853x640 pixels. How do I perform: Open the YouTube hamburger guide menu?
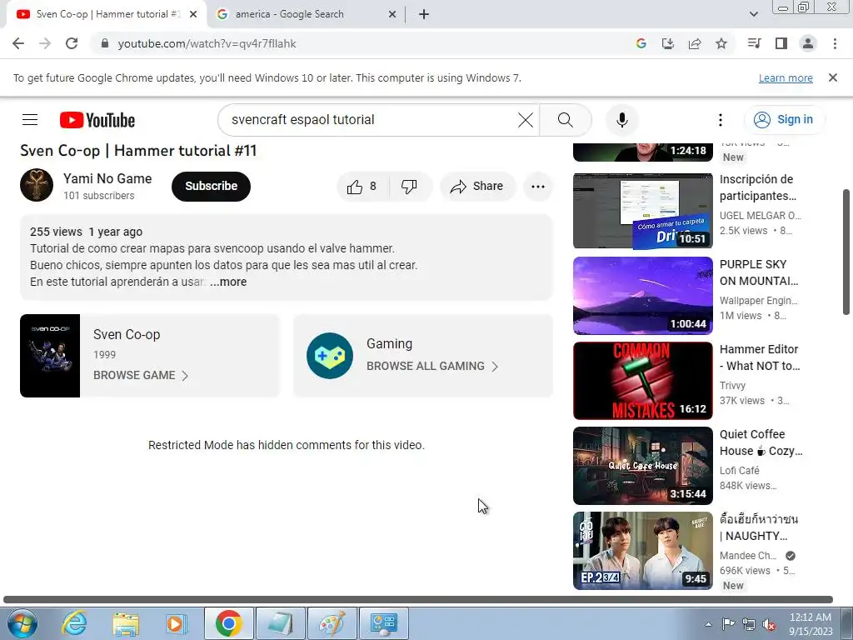(x=30, y=120)
